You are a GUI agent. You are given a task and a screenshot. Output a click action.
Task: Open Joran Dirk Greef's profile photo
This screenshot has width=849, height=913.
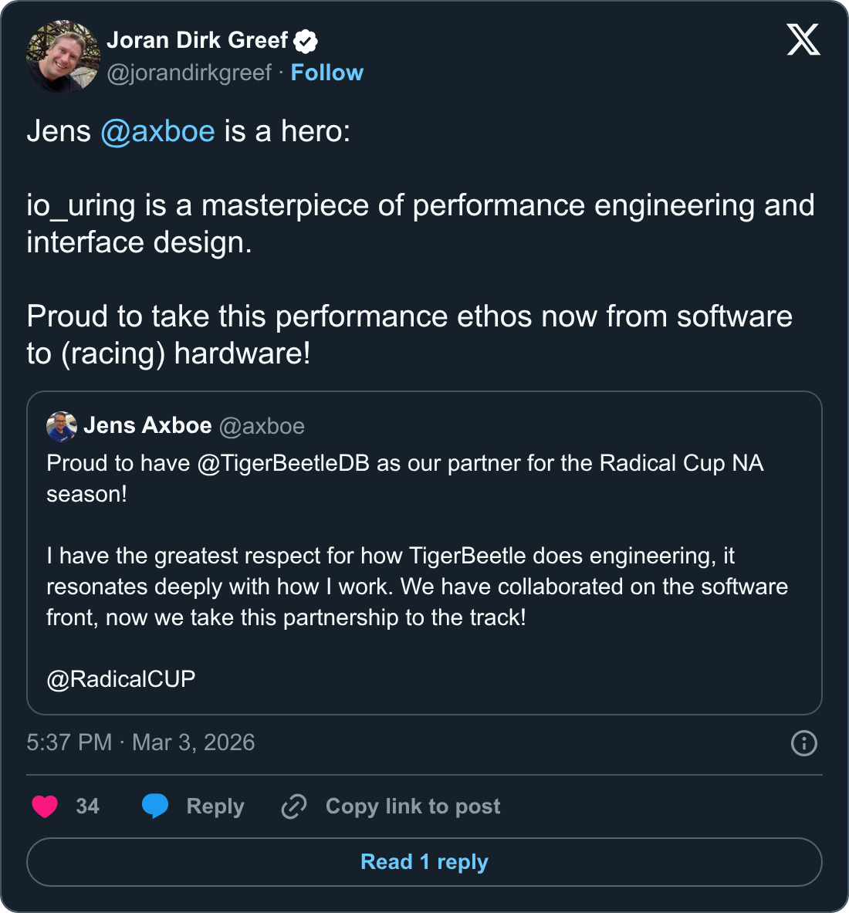click(x=63, y=56)
